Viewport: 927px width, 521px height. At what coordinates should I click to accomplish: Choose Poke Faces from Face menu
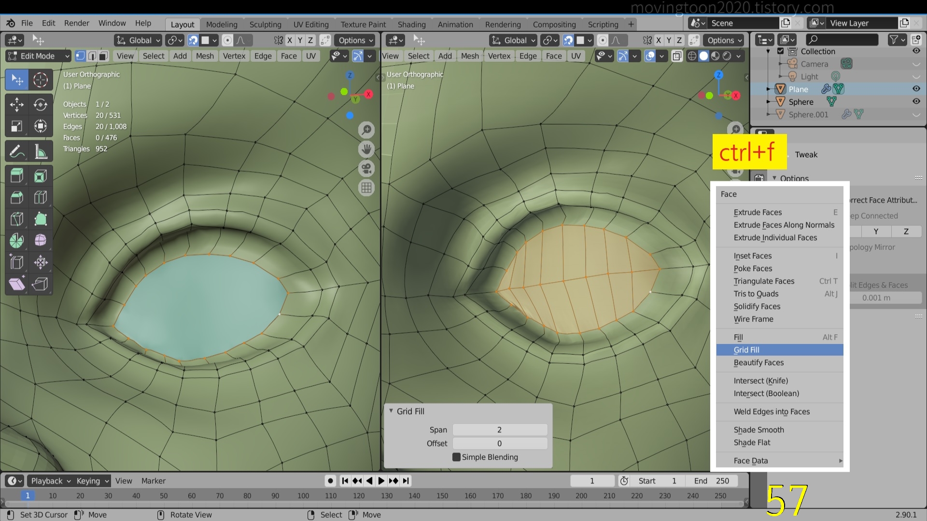point(780,268)
